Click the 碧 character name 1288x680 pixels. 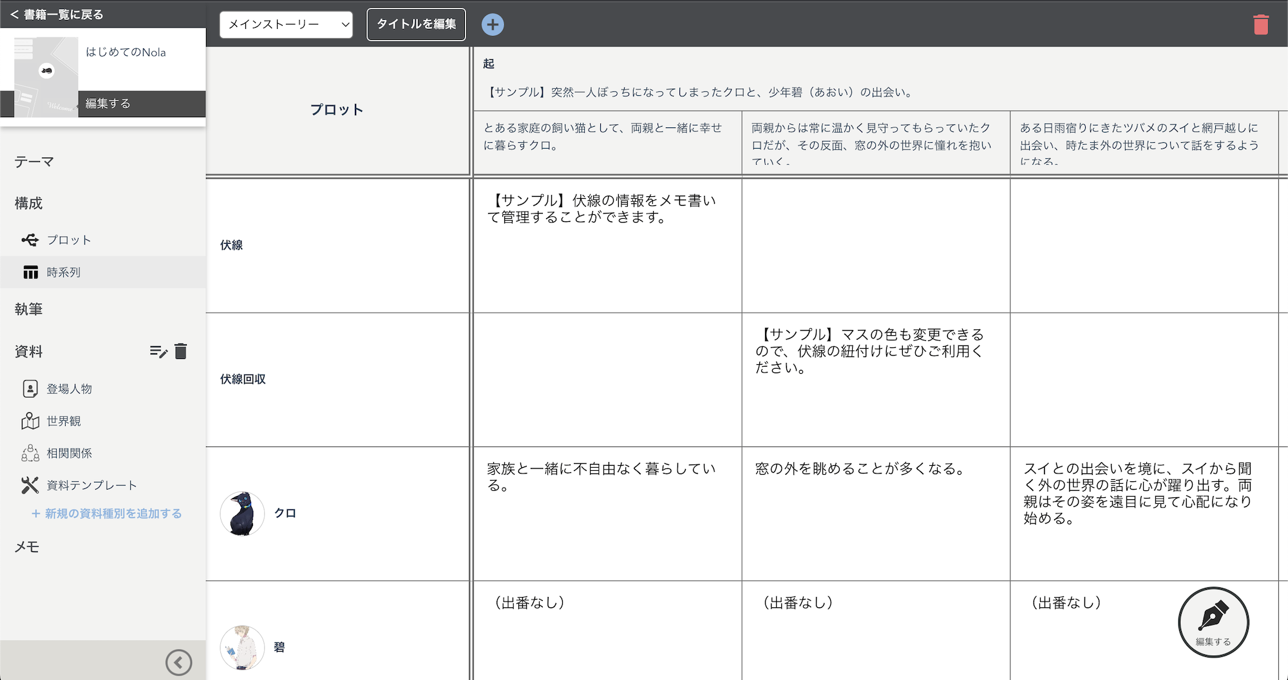(x=279, y=647)
